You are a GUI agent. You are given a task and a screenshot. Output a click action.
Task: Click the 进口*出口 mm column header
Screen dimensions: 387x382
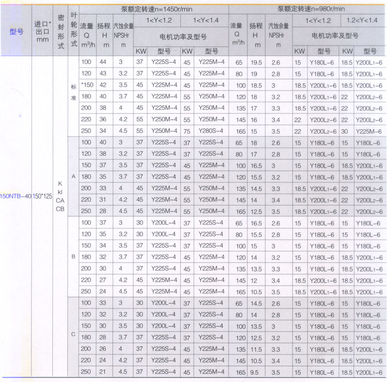point(43,32)
